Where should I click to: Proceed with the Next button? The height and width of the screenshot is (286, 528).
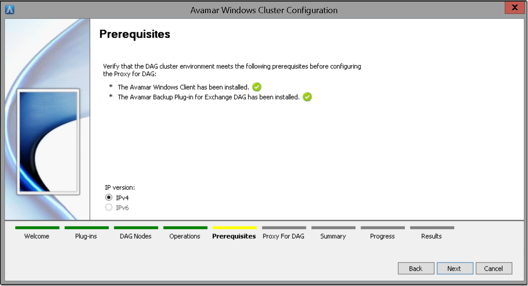pos(455,269)
